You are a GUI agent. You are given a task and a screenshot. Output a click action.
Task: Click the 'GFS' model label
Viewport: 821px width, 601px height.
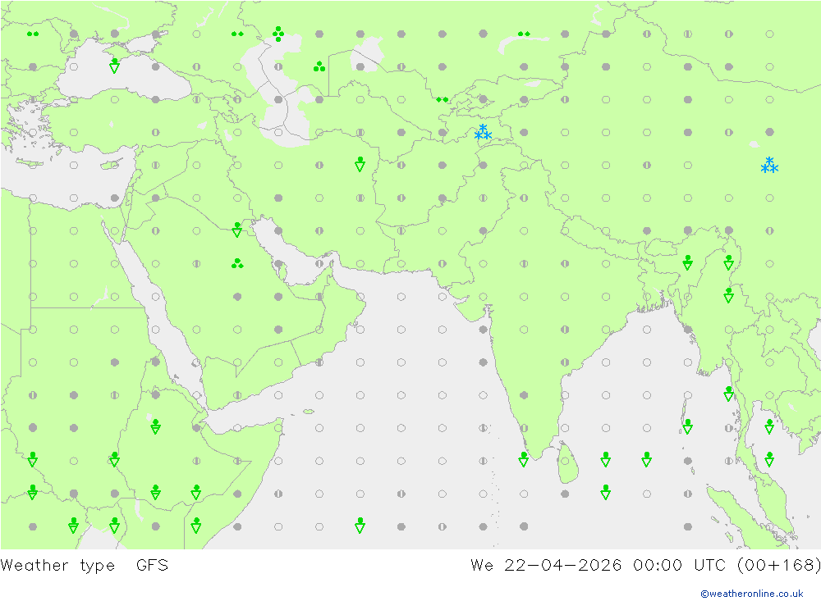point(153,566)
